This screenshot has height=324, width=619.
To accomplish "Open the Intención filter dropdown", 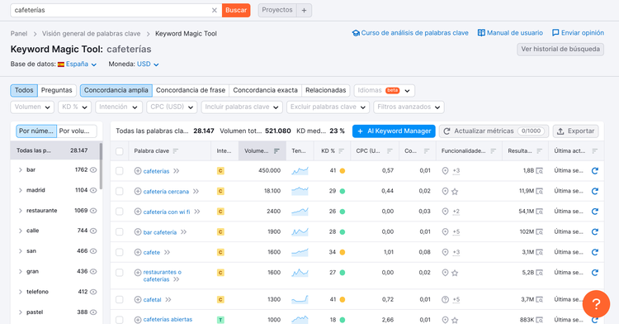I will [x=119, y=107].
